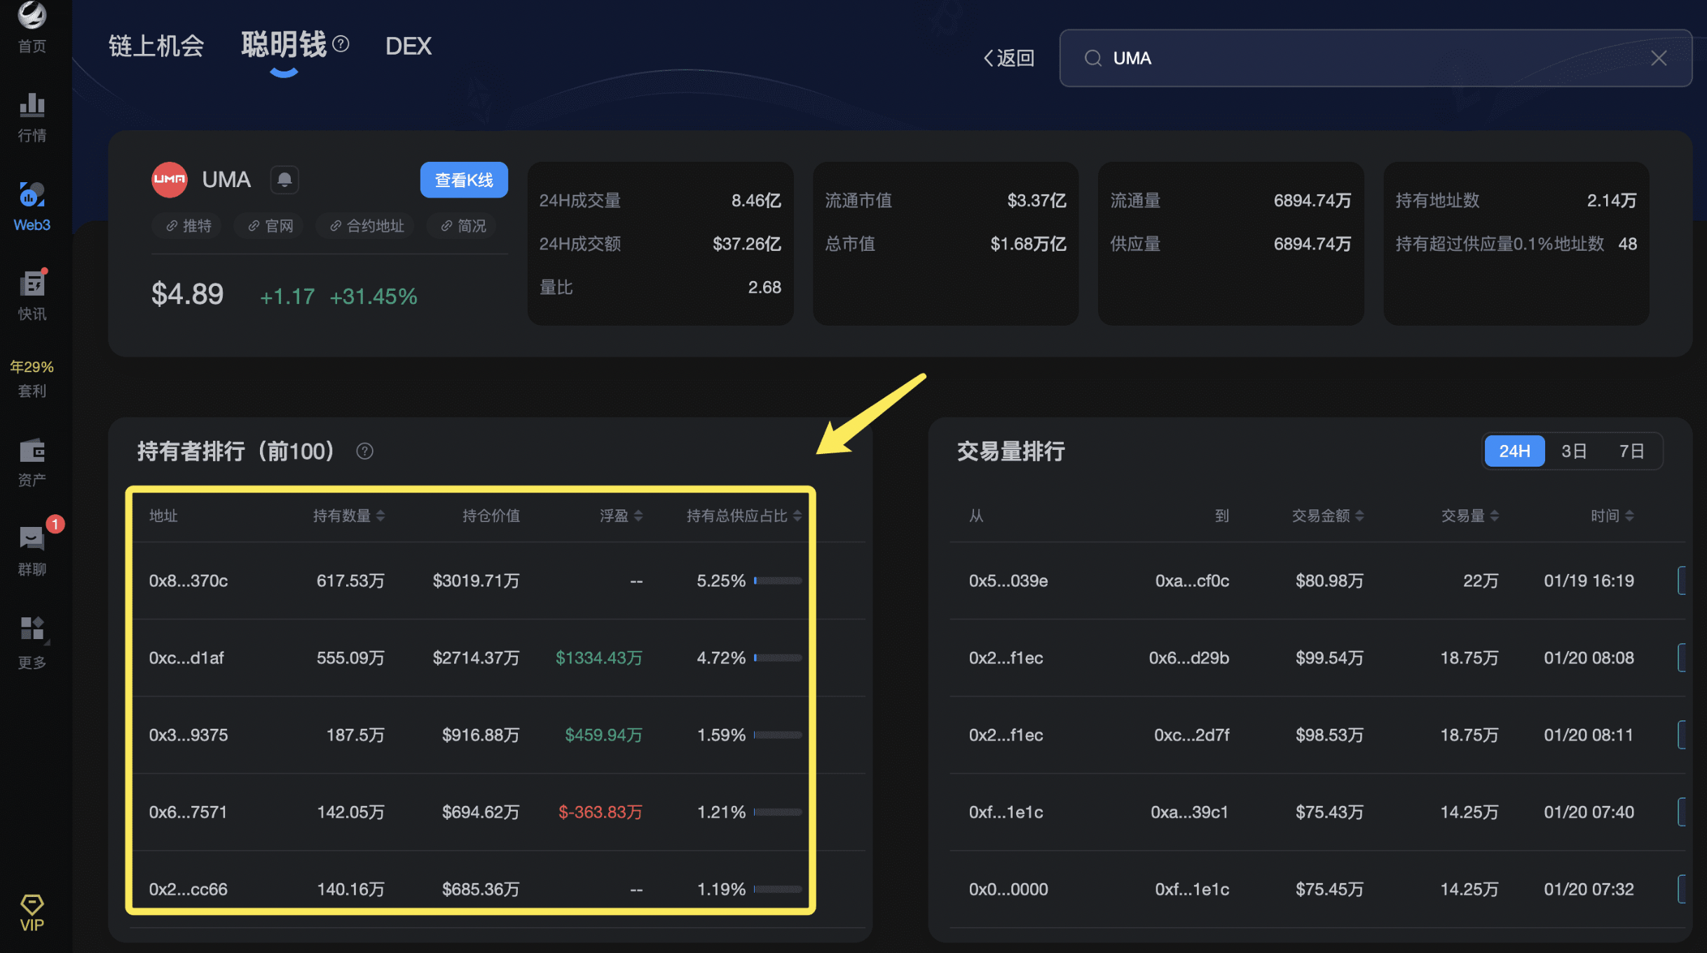The height and width of the screenshot is (953, 1707).
Task: Click the 1.59% supply share bar
Action: tap(778, 734)
